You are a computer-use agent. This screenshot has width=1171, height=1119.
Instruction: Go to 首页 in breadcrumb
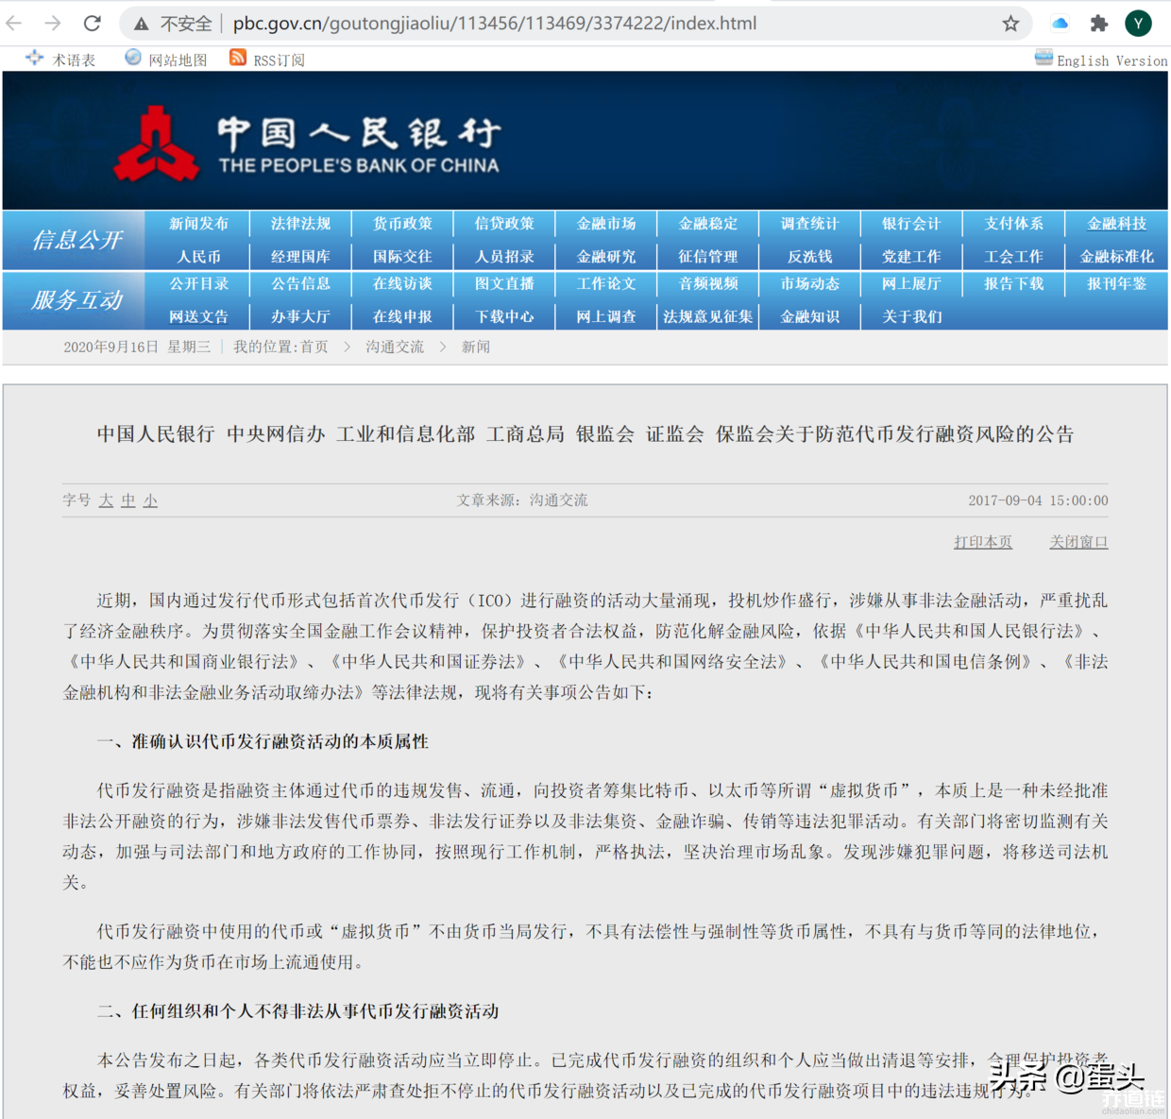(x=314, y=348)
